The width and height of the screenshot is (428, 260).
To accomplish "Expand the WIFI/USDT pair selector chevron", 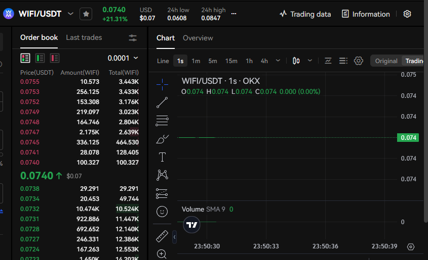I will coord(70,14).
